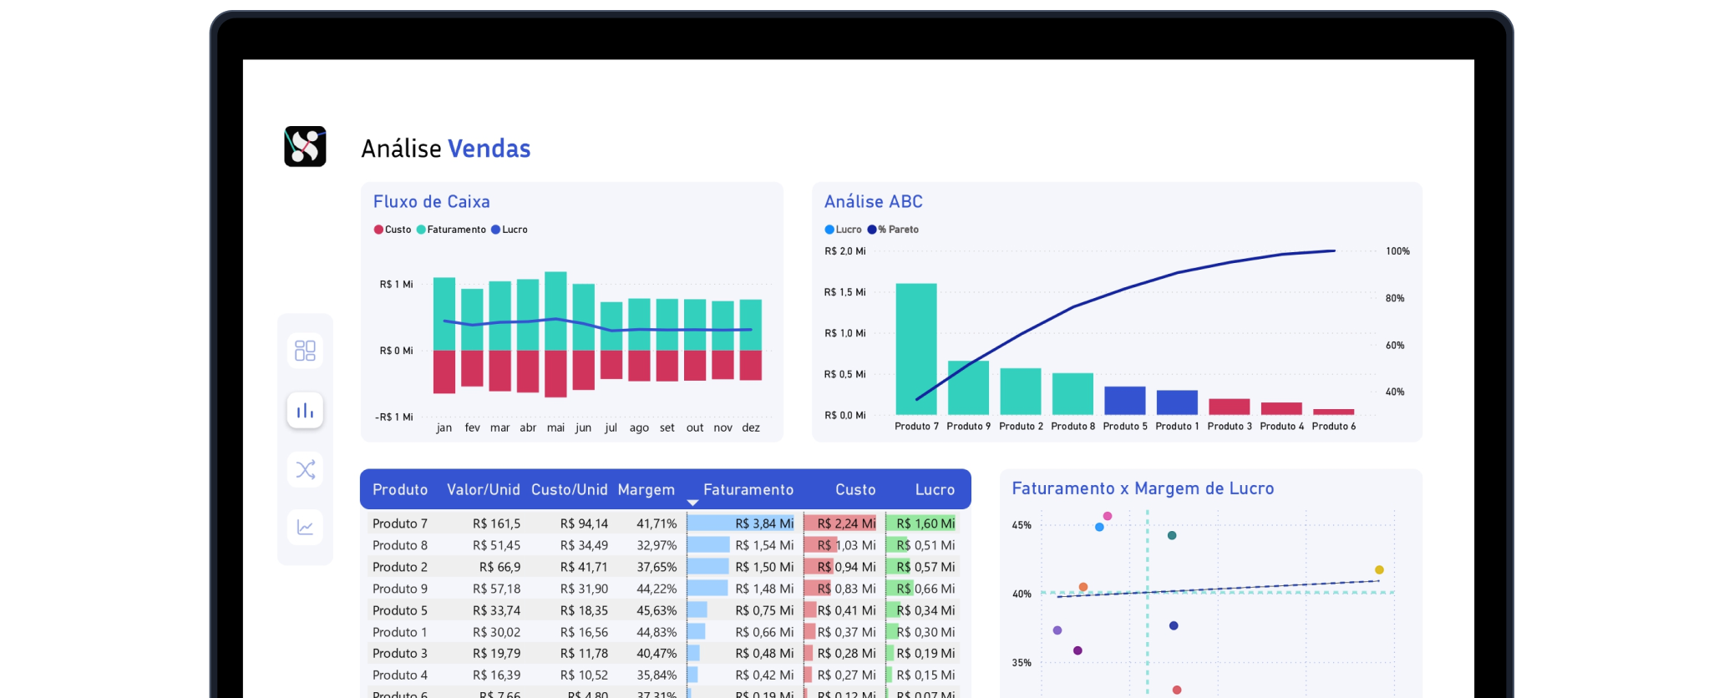Click the 41,71% margem cell
Screen dimensions: 1724x698
[657, 523]
